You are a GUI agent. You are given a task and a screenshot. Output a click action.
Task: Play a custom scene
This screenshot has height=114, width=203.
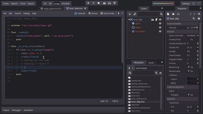pyautogui.click(x=109, y=3)
